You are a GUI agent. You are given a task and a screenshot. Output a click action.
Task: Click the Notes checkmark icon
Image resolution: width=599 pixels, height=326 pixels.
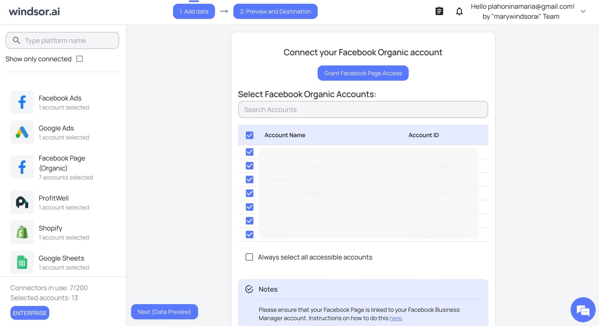click(x=249, y=289)
